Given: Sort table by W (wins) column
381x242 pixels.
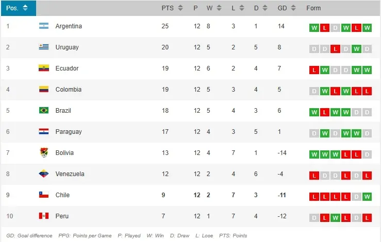Looking at the screenshot, I should [x=214, y=8].
